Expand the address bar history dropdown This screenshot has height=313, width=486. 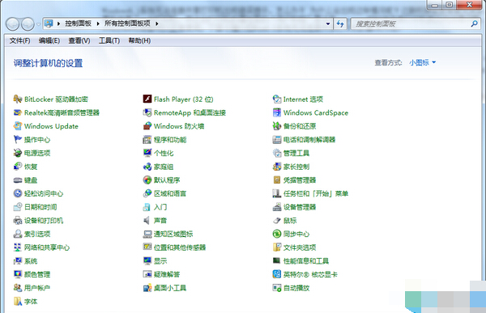(328, 23)
